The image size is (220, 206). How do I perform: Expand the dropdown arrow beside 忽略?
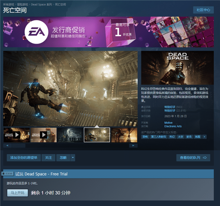(x=73, y=158)
